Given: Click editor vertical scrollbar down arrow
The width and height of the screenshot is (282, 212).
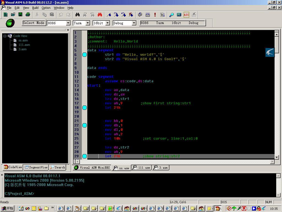Looking at the screenshot, I should click(277, 157).
